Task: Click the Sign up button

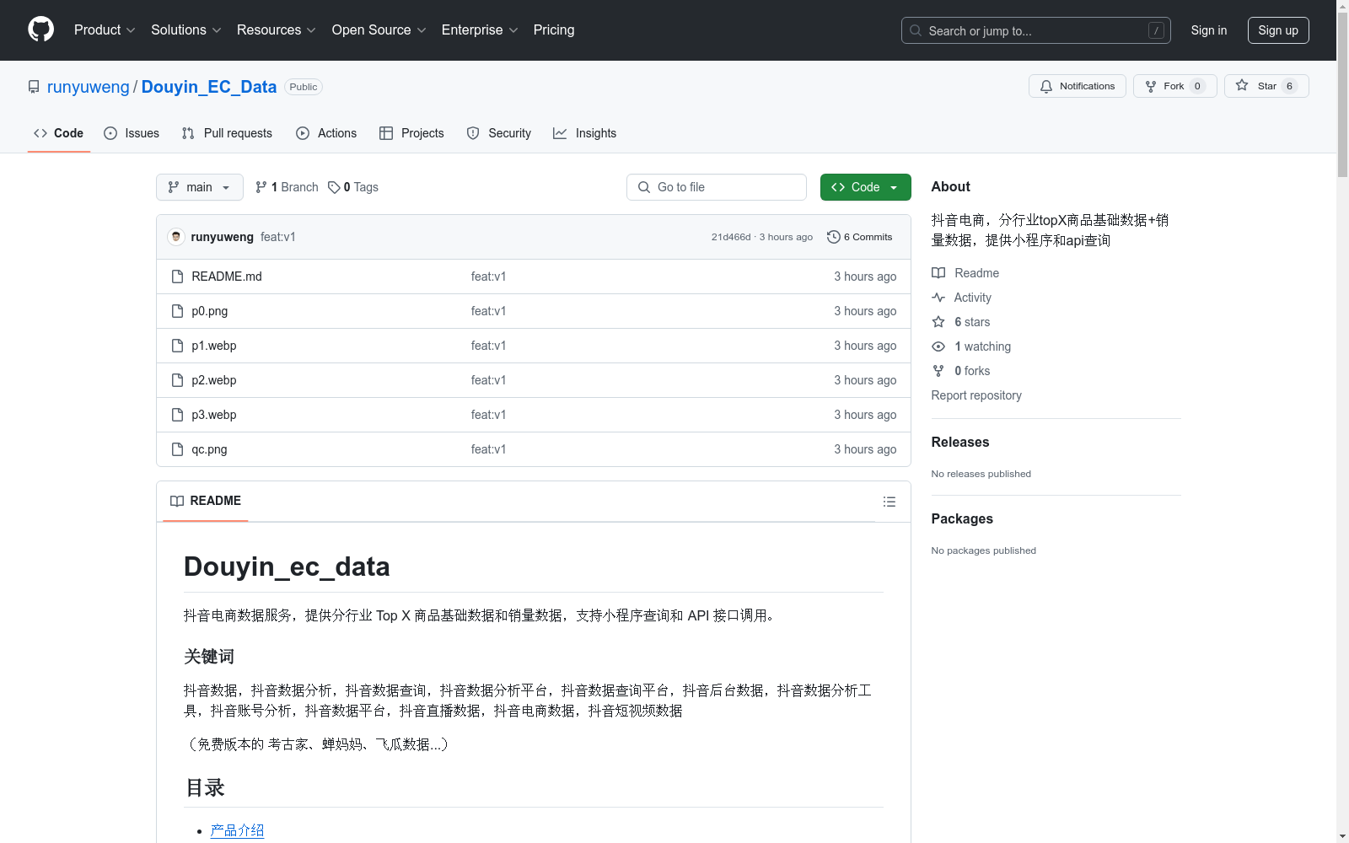Action: (x=1278, y=30)
